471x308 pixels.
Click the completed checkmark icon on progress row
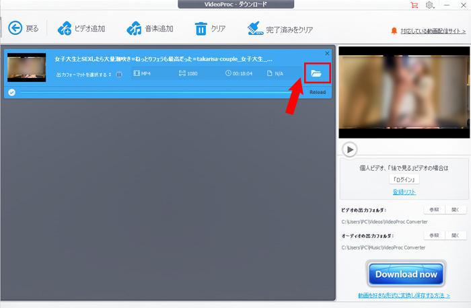click(x=11, y=92)
